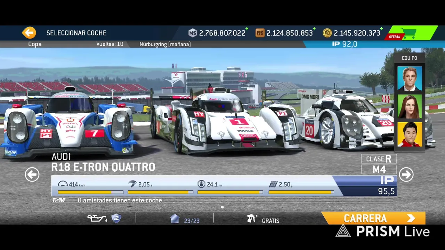
Task: Go back with the yellow arrow button
Action: click(x=29, y=33)
